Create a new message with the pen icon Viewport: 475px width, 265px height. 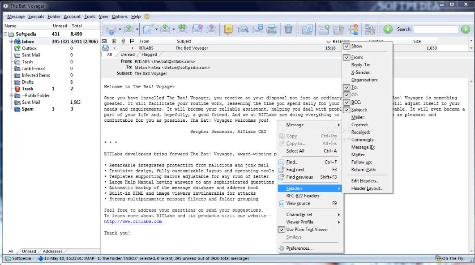pyautogui.click(x=148, y=30)
